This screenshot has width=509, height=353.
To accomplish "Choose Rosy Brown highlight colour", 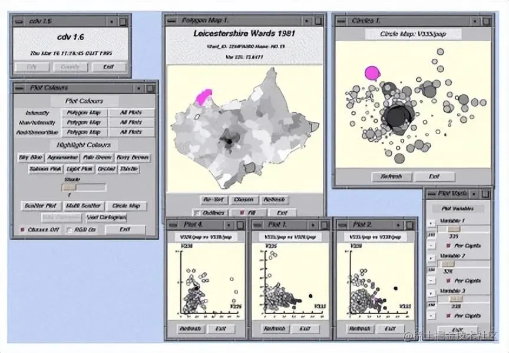I will 133,158.
